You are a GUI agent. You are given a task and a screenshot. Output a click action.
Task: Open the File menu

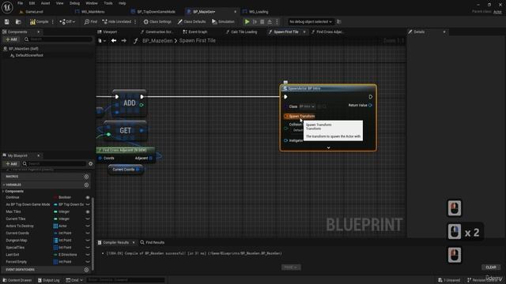click(20, 3)
